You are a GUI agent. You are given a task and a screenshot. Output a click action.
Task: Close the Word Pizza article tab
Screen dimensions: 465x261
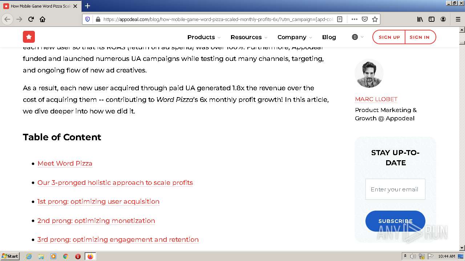75,6
